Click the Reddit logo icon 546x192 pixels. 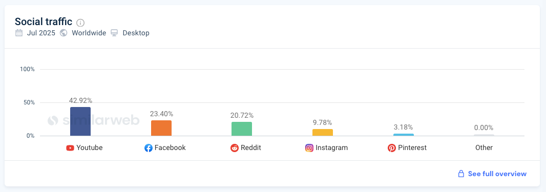(x=235, y=148)
